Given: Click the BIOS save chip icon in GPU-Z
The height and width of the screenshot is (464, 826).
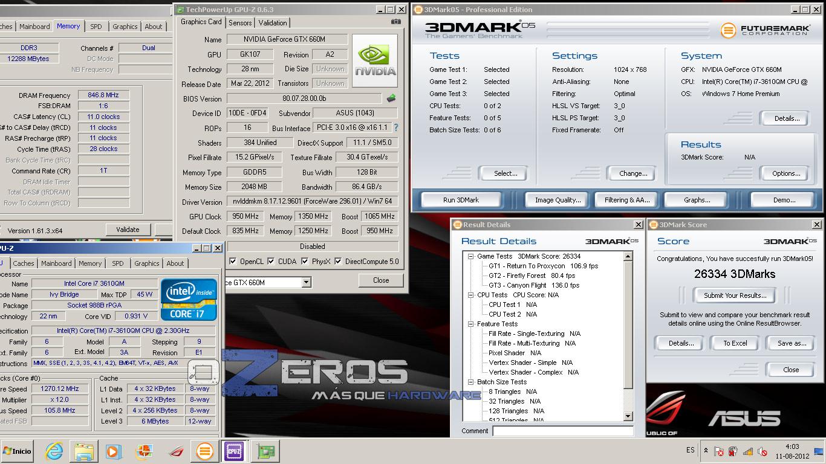Looking at the screenshot, I should pos(391,98).
